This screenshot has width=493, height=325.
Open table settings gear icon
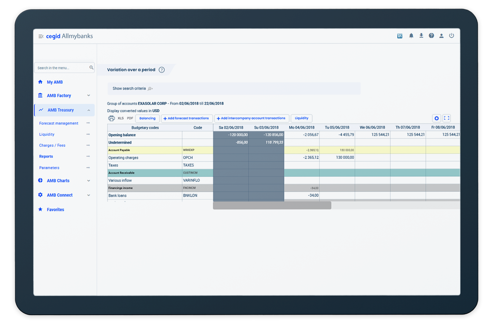coord(437,118)
